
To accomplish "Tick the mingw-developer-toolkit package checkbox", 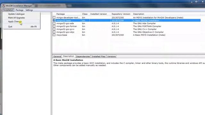I will click(x=54, y=18).
